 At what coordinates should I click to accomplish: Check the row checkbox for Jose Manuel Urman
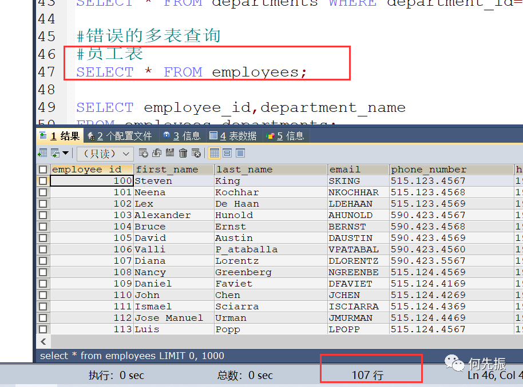pos(43,318)
